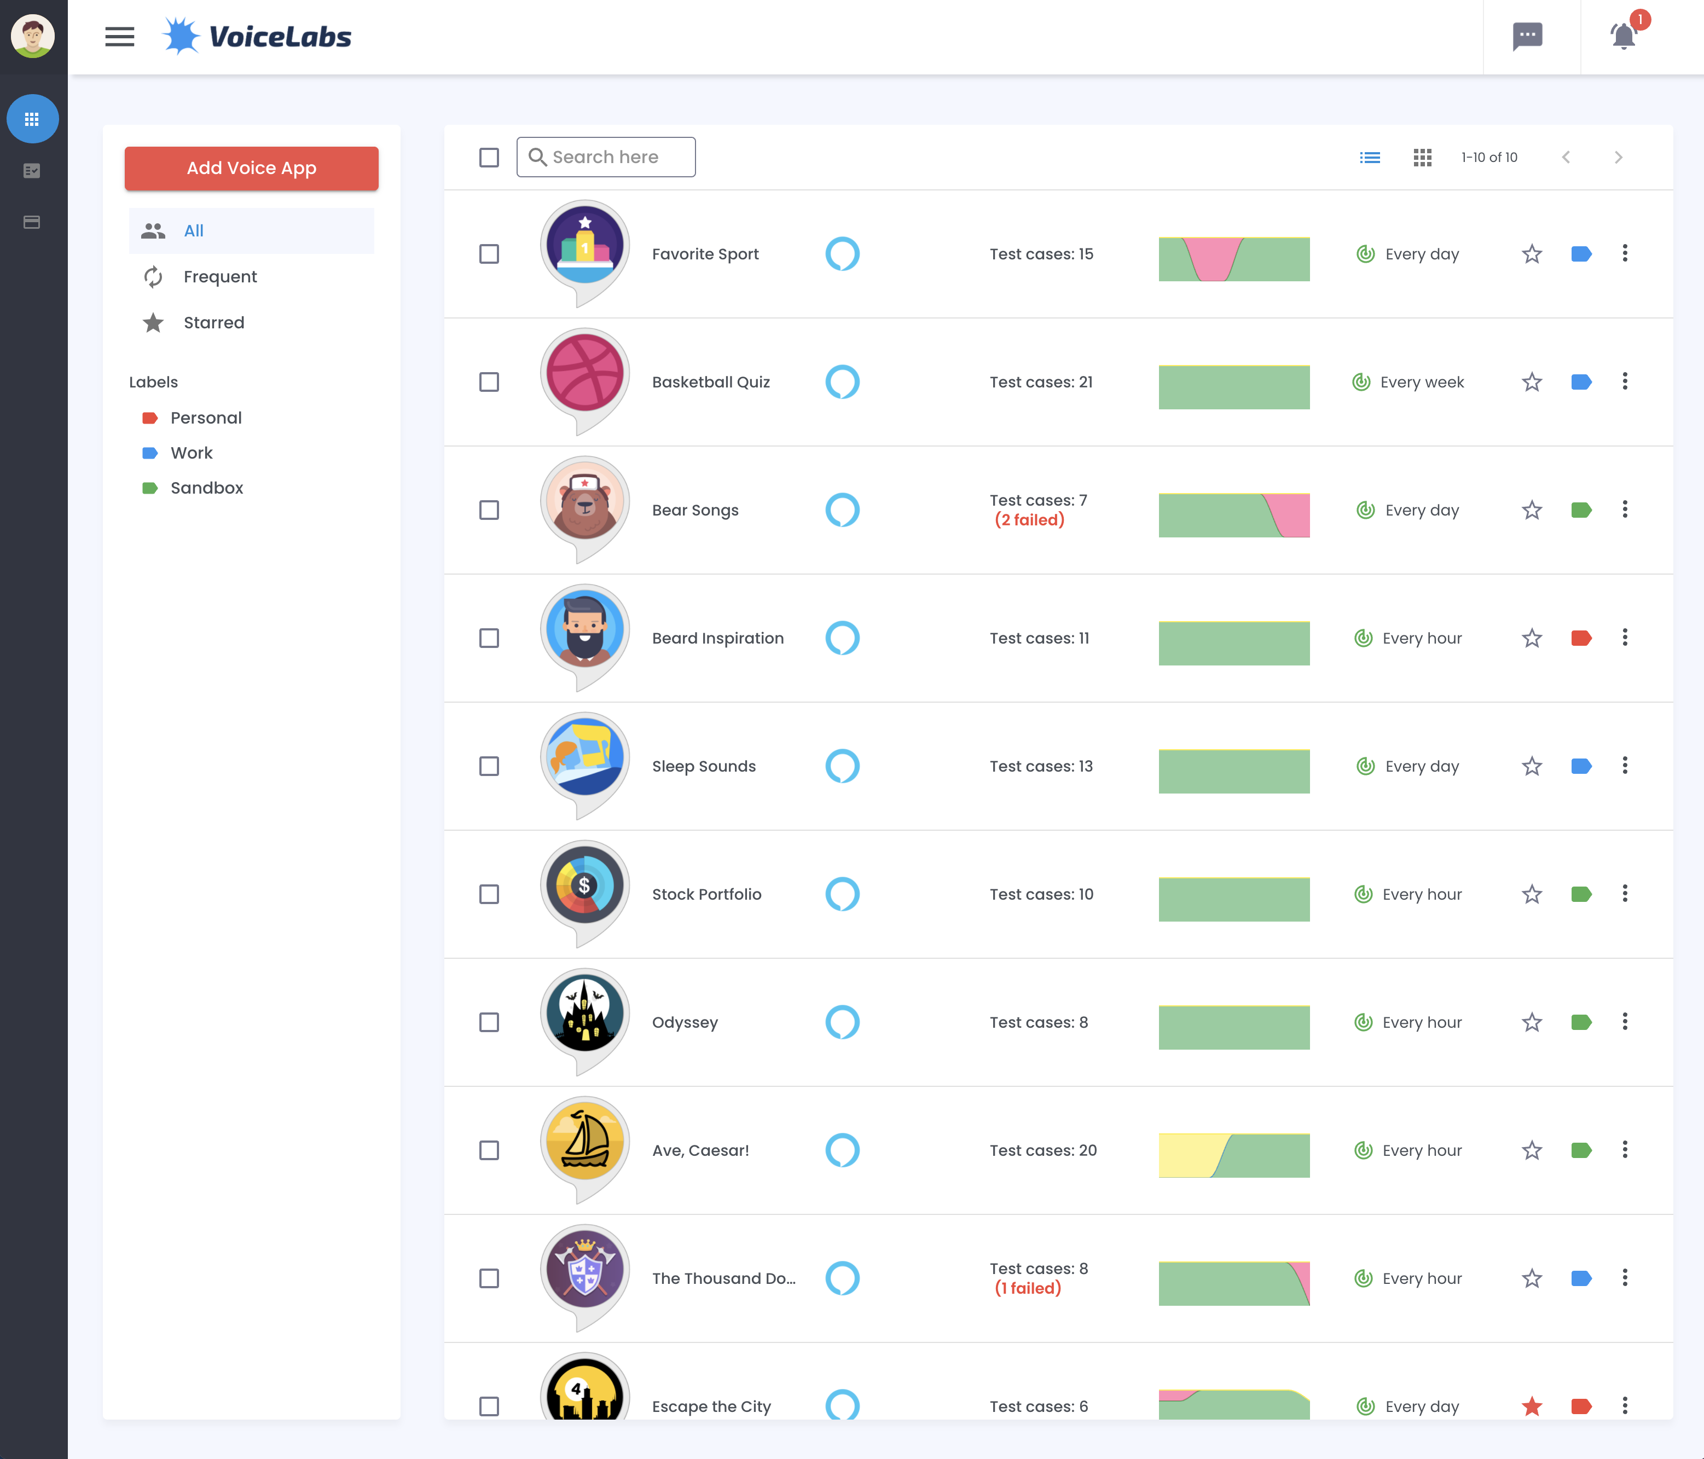Select the Frequent apps filter
This screenshot has height=1459, width=1704.
tap(219, 276)
